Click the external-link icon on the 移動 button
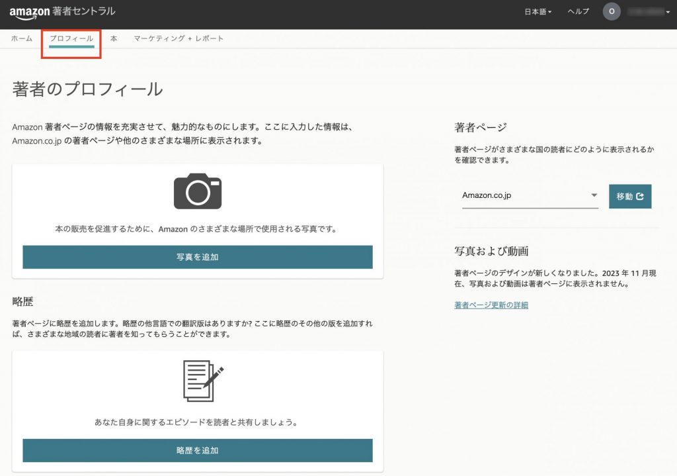 coord(639,196)
